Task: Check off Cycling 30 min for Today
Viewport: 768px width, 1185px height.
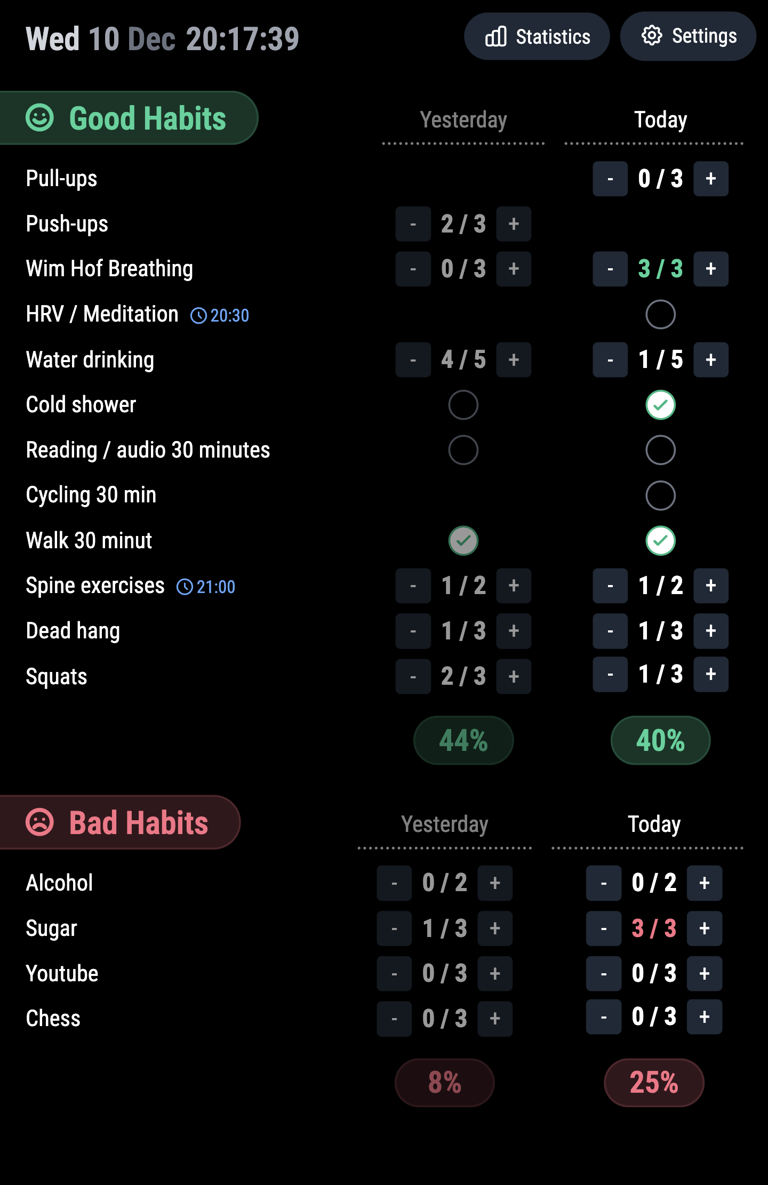Action: click(660, 495)
